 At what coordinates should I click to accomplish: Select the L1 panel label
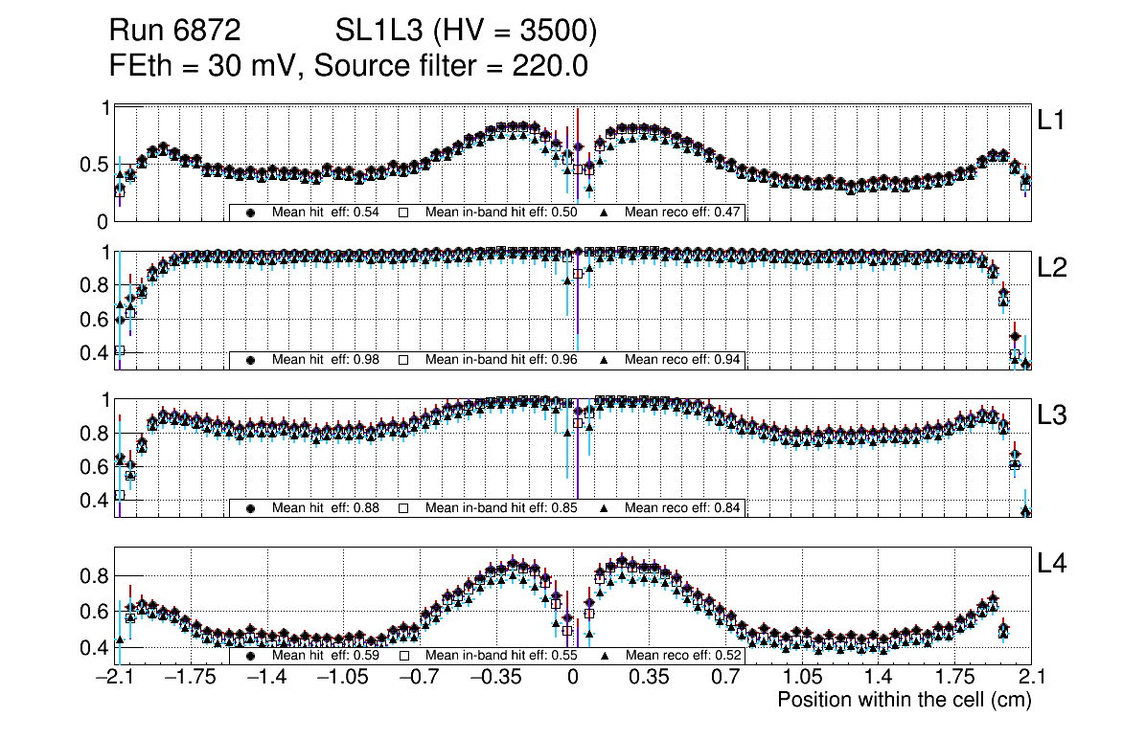pyautogui.click(x=1050, y=121)
